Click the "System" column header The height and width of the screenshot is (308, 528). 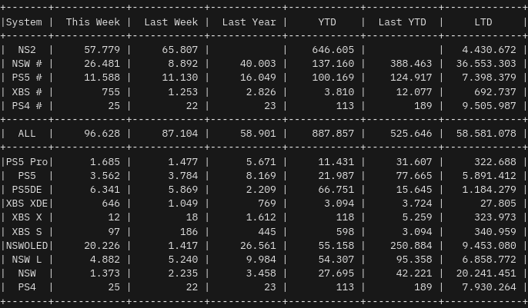(24, 22)
